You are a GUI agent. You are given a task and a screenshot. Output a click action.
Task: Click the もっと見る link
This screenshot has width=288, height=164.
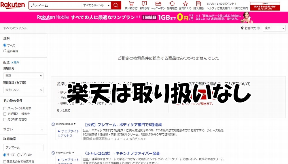pos(64,110)
